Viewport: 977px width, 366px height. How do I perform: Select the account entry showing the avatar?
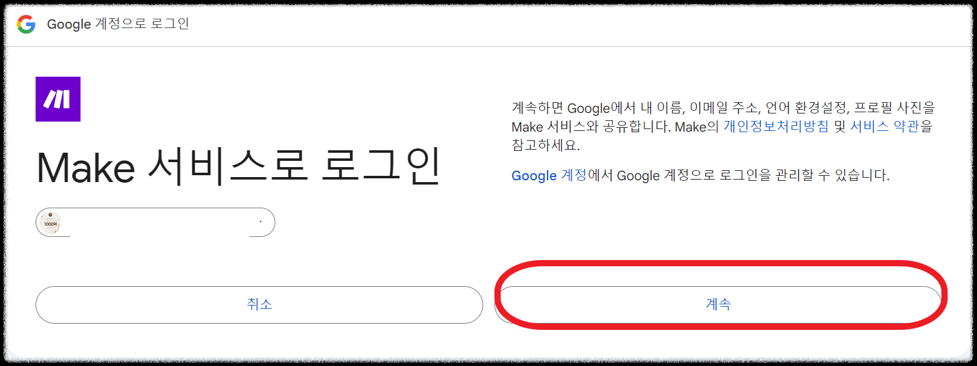coord(155,222)
